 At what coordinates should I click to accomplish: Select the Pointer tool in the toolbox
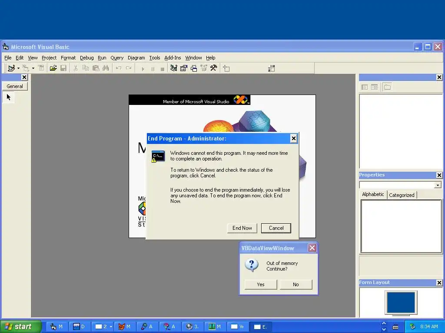(x=9, y=98)
